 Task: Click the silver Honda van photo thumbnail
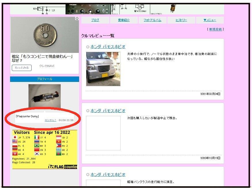tap(103, 69)
